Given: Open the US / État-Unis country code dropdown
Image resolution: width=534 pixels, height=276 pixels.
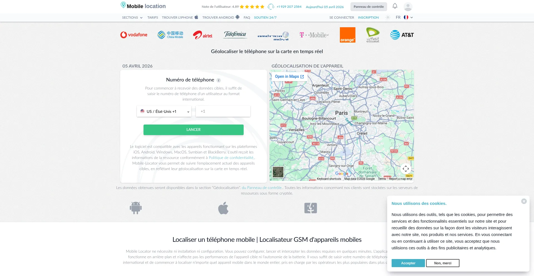Looking at the screenshot, I should tap(164, 111).
